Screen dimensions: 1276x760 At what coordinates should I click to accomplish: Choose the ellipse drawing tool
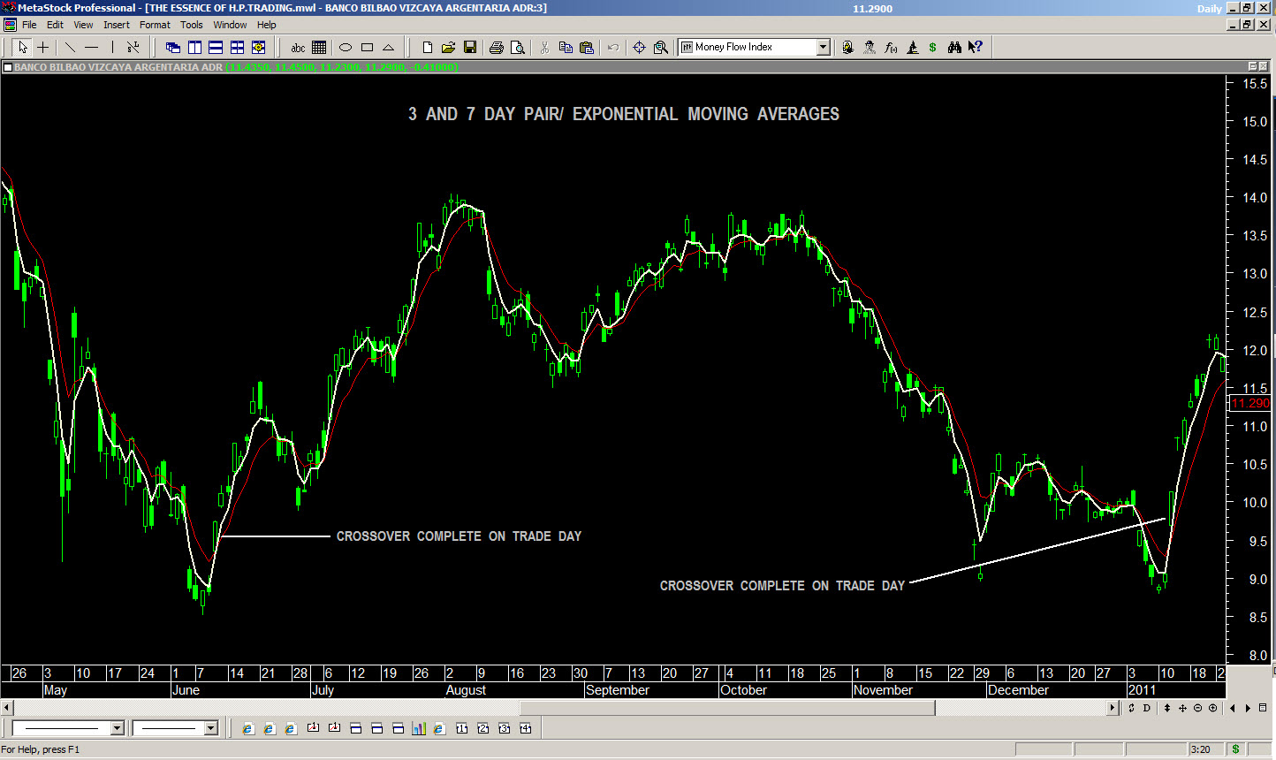[346, 48]
